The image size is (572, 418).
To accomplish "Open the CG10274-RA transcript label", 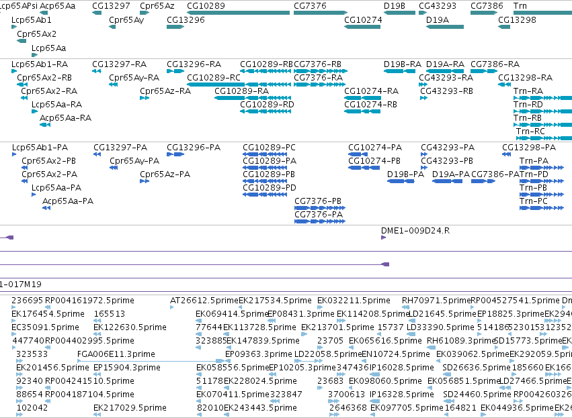I will (x=371, y=91).
